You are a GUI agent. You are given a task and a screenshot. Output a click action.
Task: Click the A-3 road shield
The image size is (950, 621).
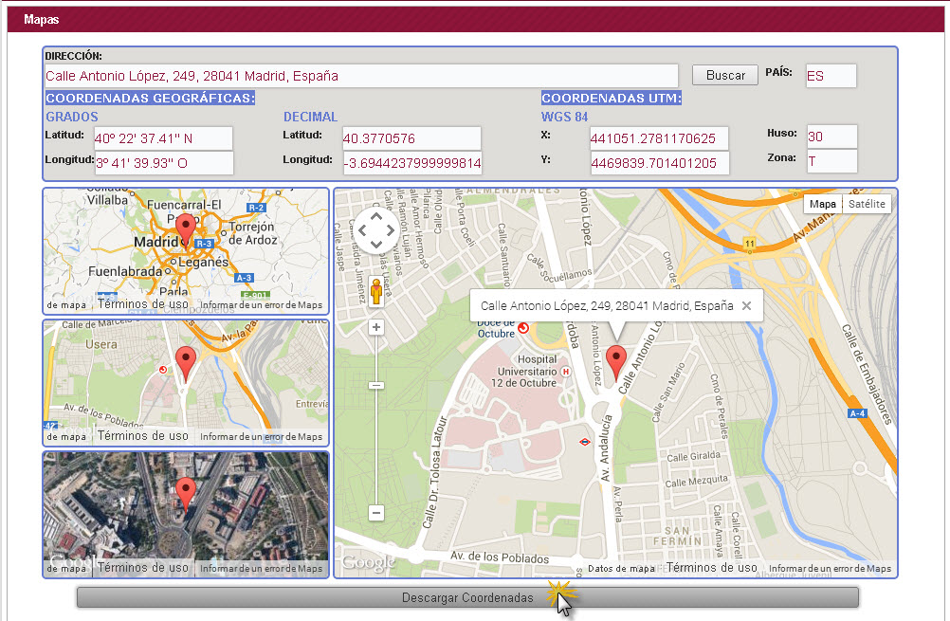click(x=244, y=278)
